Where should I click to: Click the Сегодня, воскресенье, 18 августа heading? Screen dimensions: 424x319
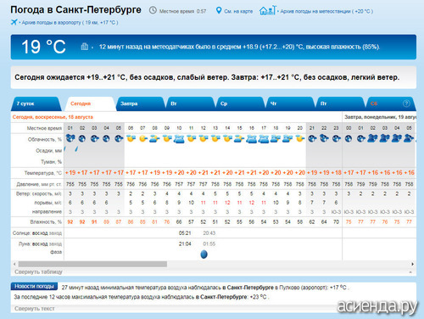point(53,117)
